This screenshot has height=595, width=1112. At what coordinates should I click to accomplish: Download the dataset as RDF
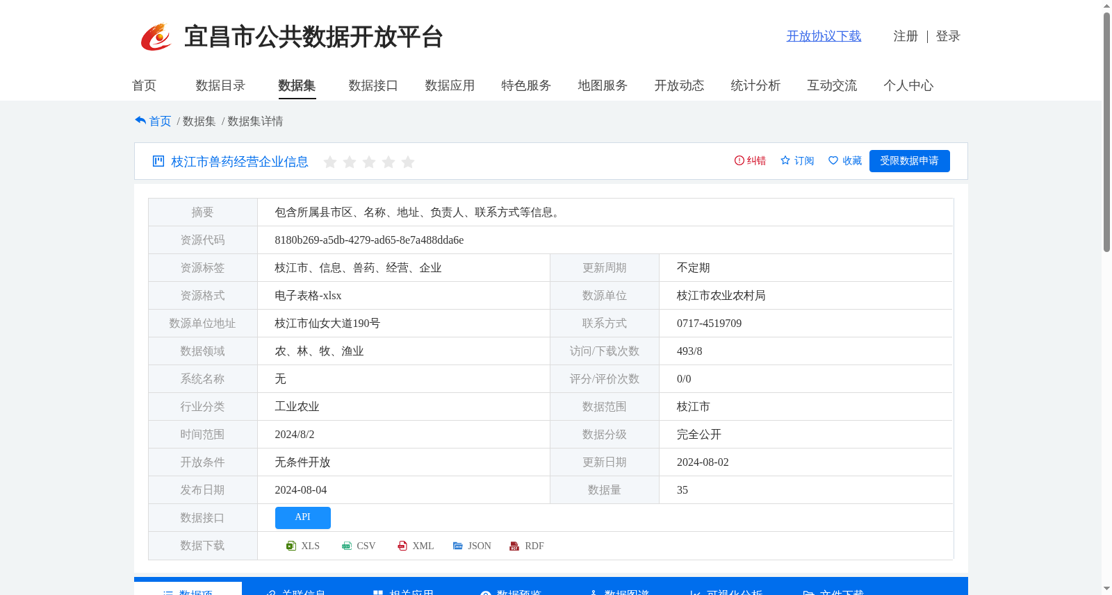tap(527, 546)
